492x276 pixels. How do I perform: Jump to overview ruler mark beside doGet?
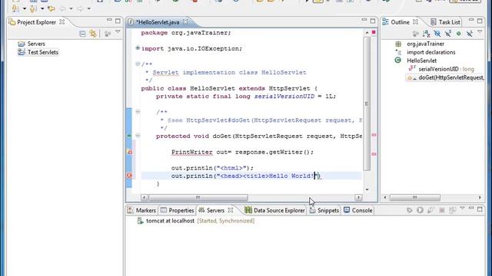374,135
